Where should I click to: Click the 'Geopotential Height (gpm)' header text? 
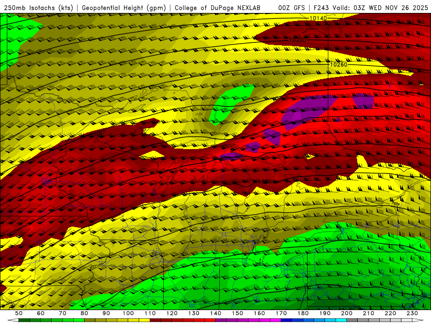(124, 8)
